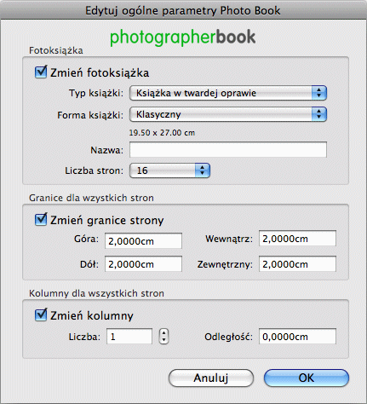
Task: Focus the Nazwa text field
Action: [x=228, y=149]
